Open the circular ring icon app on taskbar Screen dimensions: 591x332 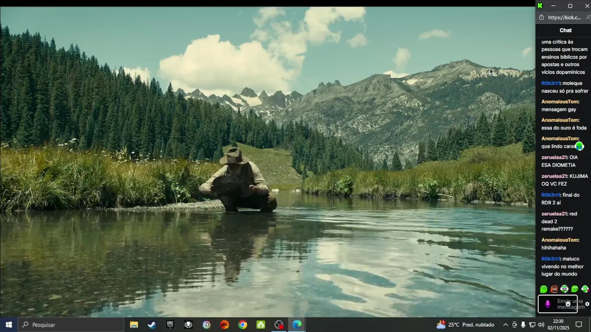(206, 325)
